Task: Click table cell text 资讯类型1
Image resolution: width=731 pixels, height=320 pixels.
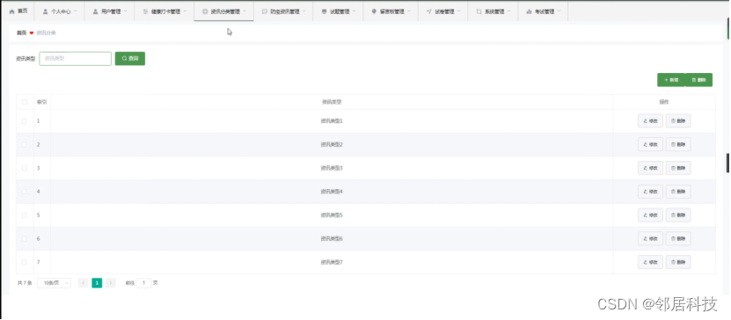Action: pyautogui.click(x=332, y=121)
